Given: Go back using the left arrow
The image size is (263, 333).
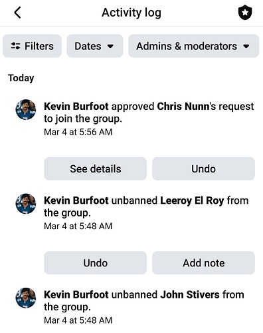Looking at the screenshot, I should (18, 13).
